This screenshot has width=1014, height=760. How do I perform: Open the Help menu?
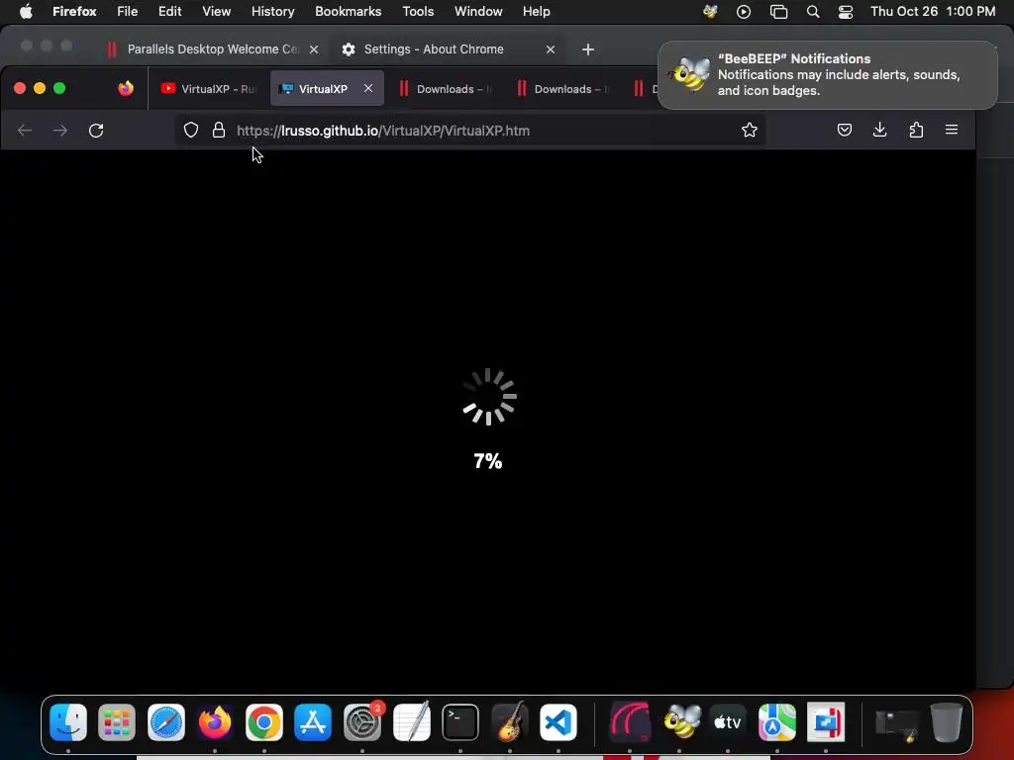point(536,12)
